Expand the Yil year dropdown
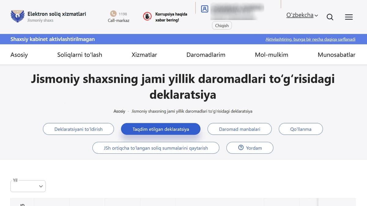 (x=28, y=186)
